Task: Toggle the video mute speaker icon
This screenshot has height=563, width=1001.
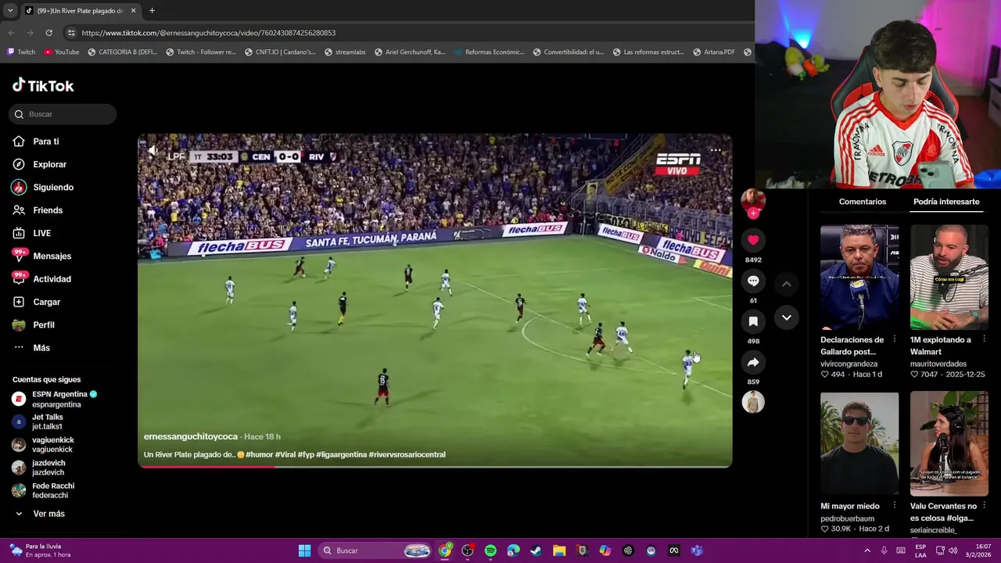Action: tap(153, 150)
